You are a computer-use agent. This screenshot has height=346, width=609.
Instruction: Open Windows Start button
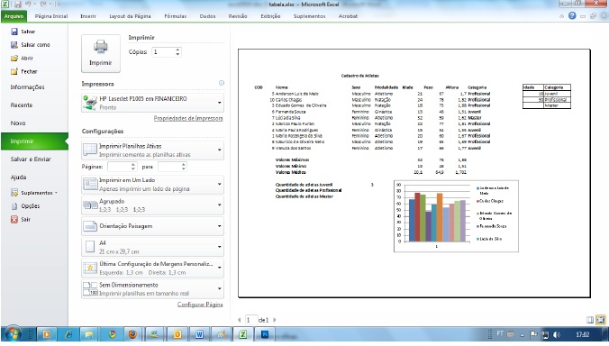(13, 334)
